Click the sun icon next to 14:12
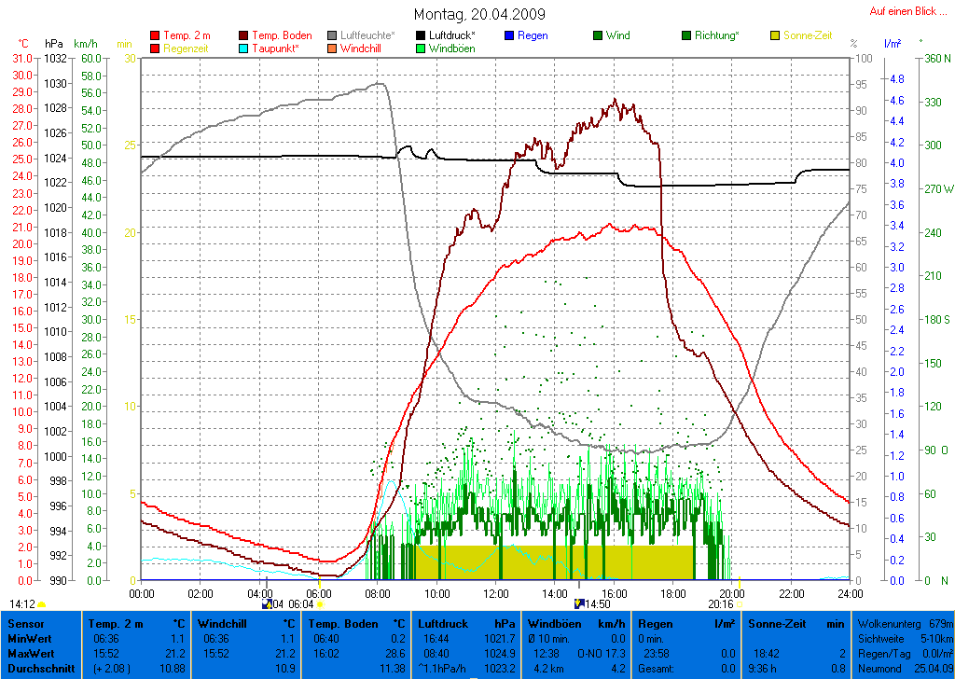The width and height of the screenshot is (955, 679). [41, 604]
